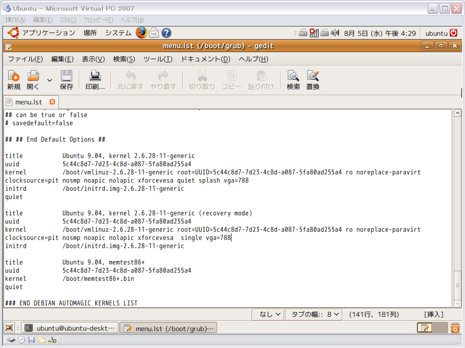Open the blue Help icon in panel
Image resolution: width=465 pixels, height=348 pixels.
[x=166, y=33]
